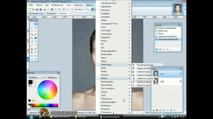Select the Pan hand tool
The height and width of the screenshot is (119, 213).
(x=36, y=34)
